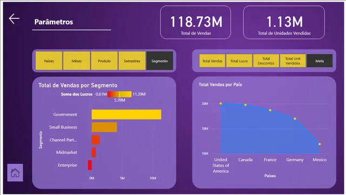The image size is (346, 195).
Task: Choose the Produto parameter button
Action: tap(104, 61)
